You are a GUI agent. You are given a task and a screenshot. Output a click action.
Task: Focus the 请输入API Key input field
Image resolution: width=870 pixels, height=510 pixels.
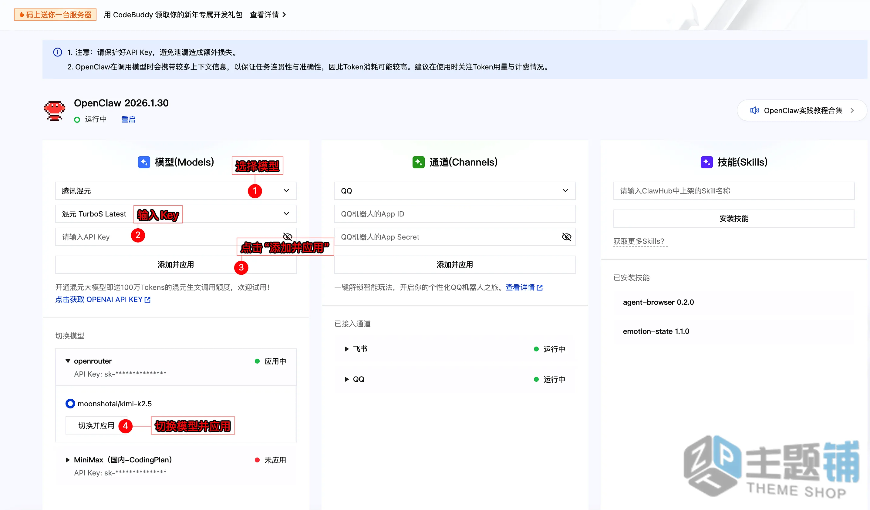tap(176, 237)
